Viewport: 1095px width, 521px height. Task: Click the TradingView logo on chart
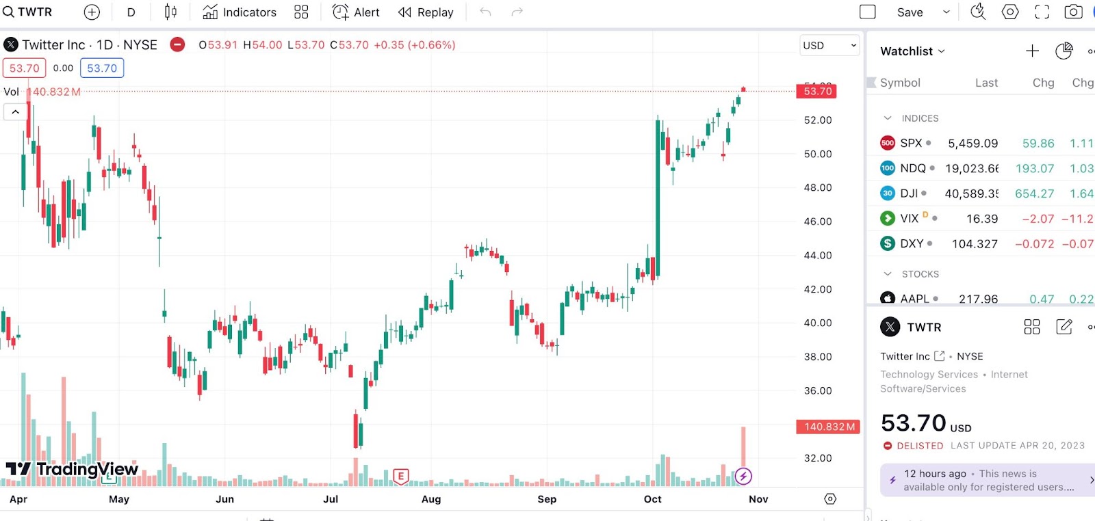pyautogui.click(x=72, y=469)
